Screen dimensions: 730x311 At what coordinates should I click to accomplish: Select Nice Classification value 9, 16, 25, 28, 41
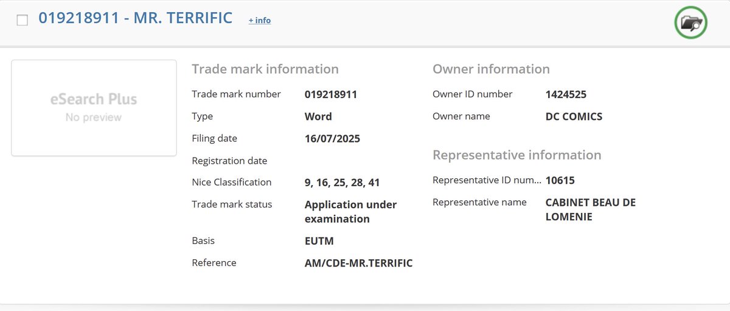click(x=342, y=183)
